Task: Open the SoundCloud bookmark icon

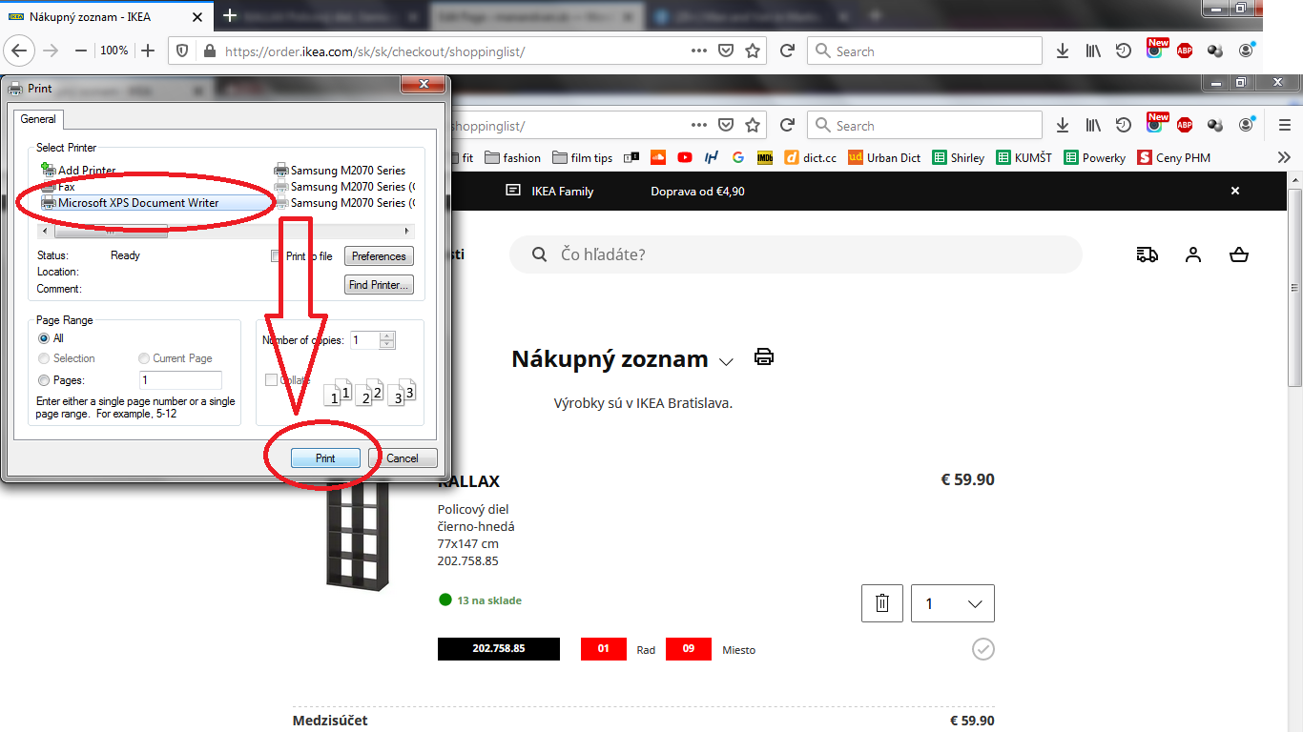Action: click(x=657, y=157)
